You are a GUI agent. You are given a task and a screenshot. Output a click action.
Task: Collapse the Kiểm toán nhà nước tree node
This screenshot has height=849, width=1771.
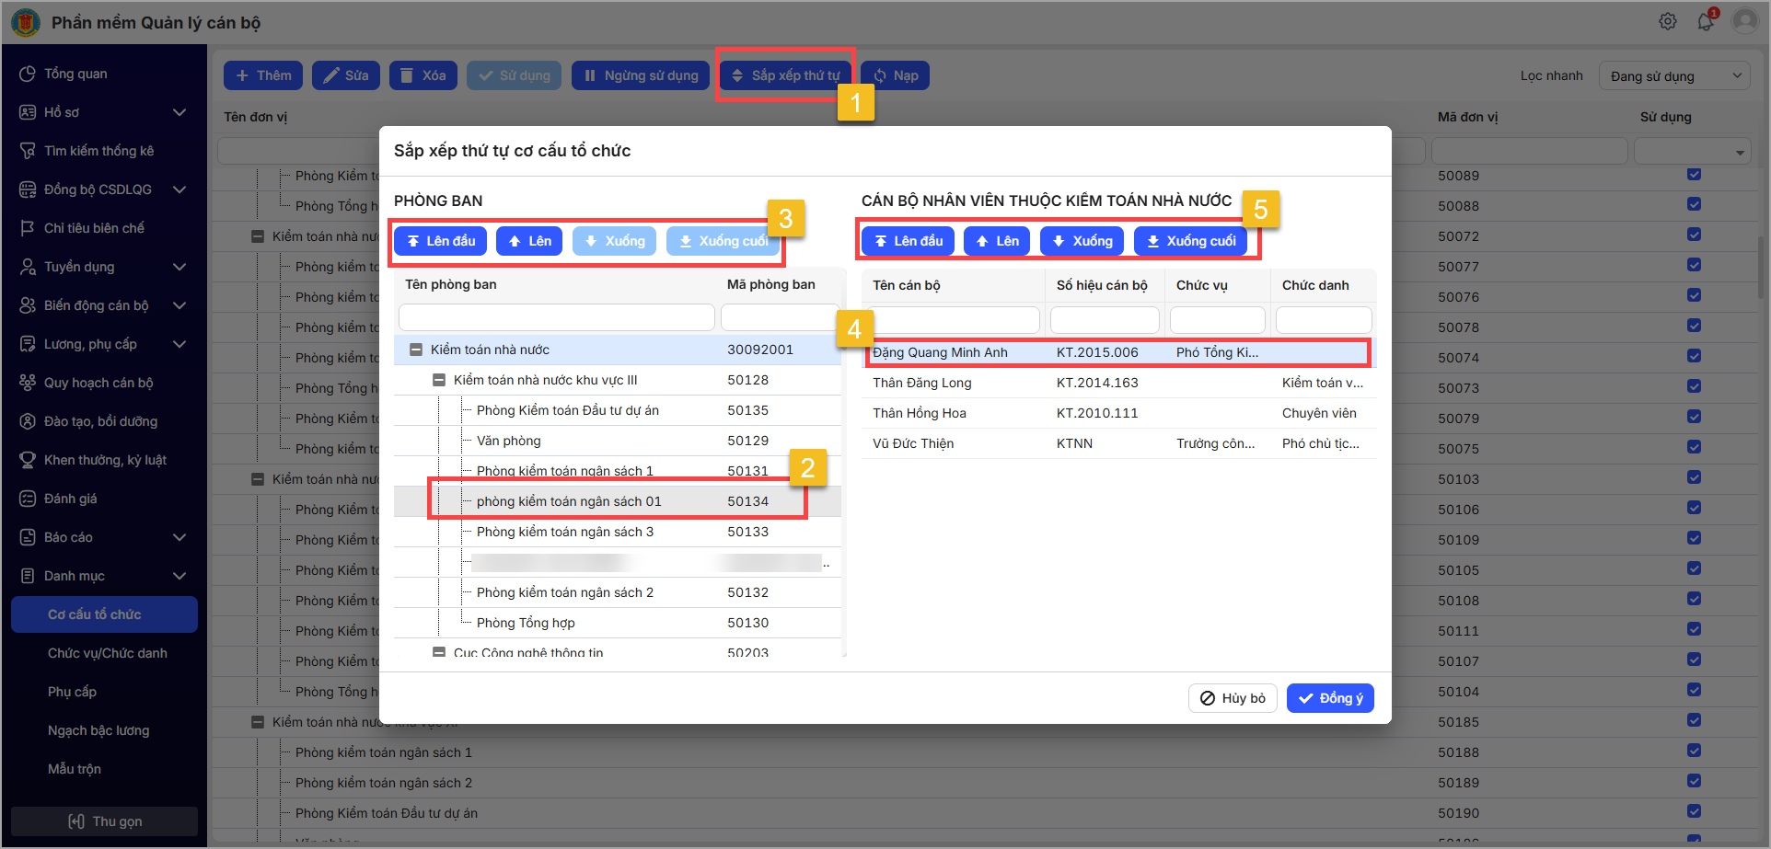click(416, 350)
